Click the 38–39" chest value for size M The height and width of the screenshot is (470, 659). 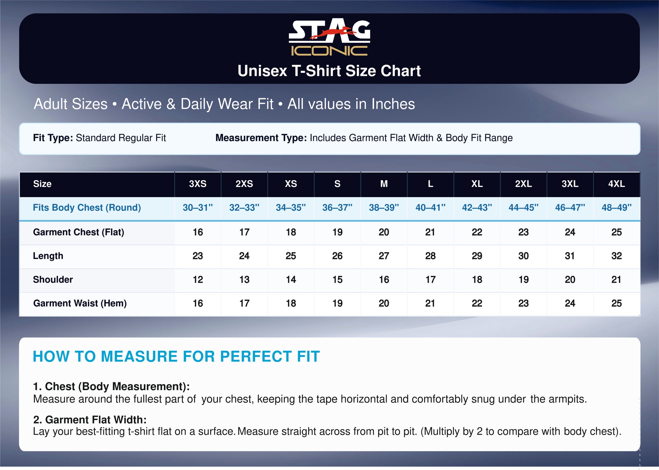(384, 208)
